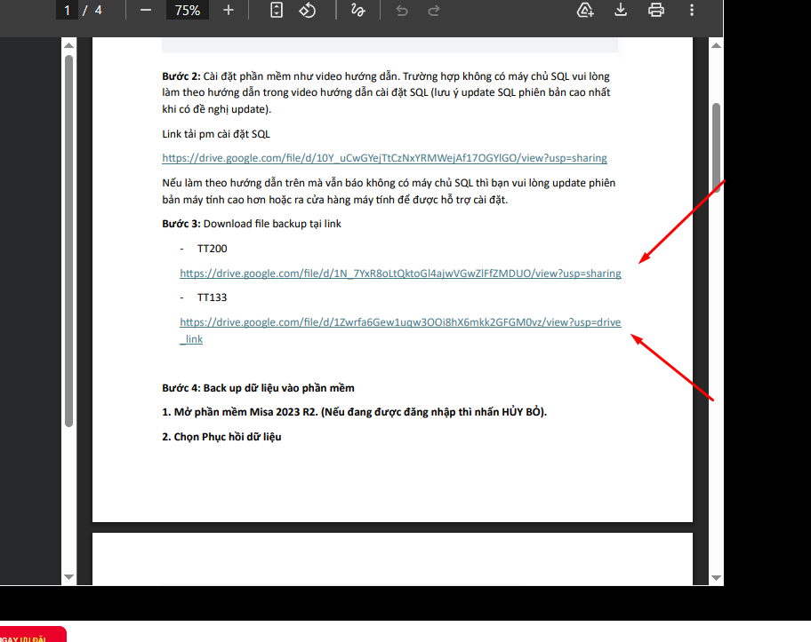Click the 'Link tải pm cài đặt SQL' line

pos(216,134)
